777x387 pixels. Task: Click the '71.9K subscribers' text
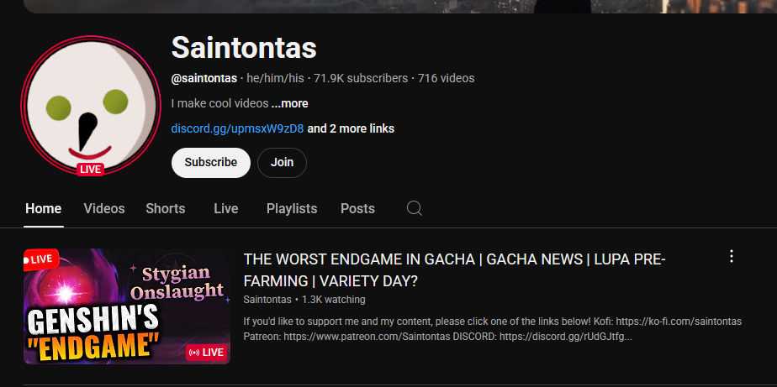(361, 78)
